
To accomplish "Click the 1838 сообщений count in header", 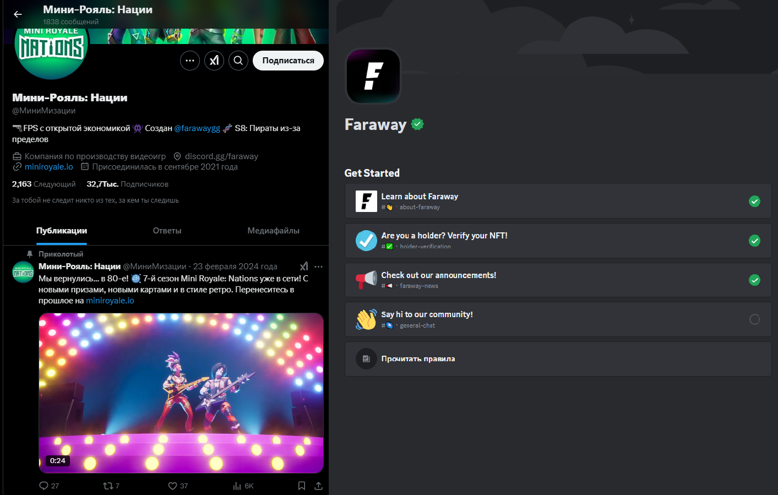I will click(71, 22).
